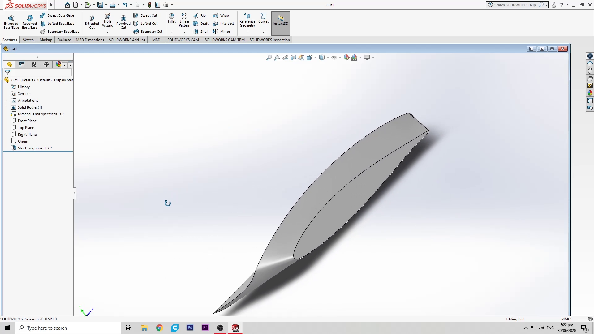Select the Rib tool
594x334 pixels.
[x=199, y=15]
